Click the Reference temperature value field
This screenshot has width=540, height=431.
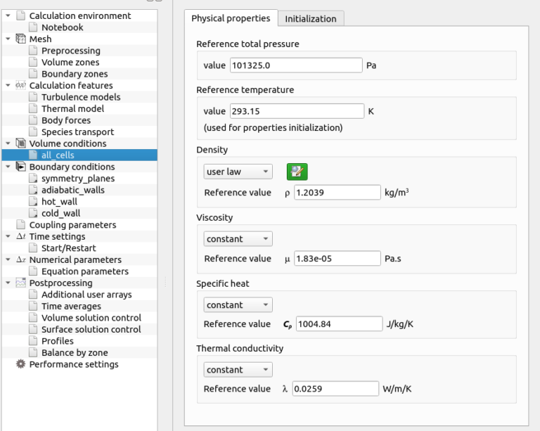[297, 111]
